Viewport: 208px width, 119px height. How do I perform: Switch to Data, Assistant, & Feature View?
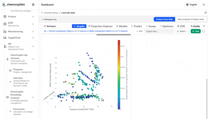click(x=191, y=19)
